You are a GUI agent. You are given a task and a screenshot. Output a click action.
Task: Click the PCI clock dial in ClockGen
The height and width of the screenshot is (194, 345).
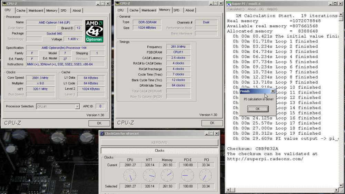pyautogui.click(x=206, y=175)
